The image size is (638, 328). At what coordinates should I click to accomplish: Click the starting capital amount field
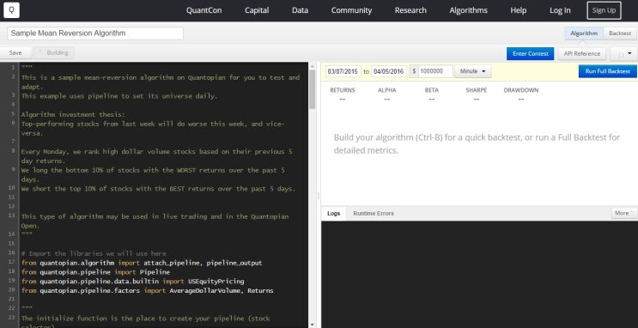(x=435, y=71)
